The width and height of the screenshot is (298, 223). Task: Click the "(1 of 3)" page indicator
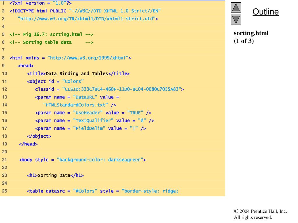pos(244,41)
